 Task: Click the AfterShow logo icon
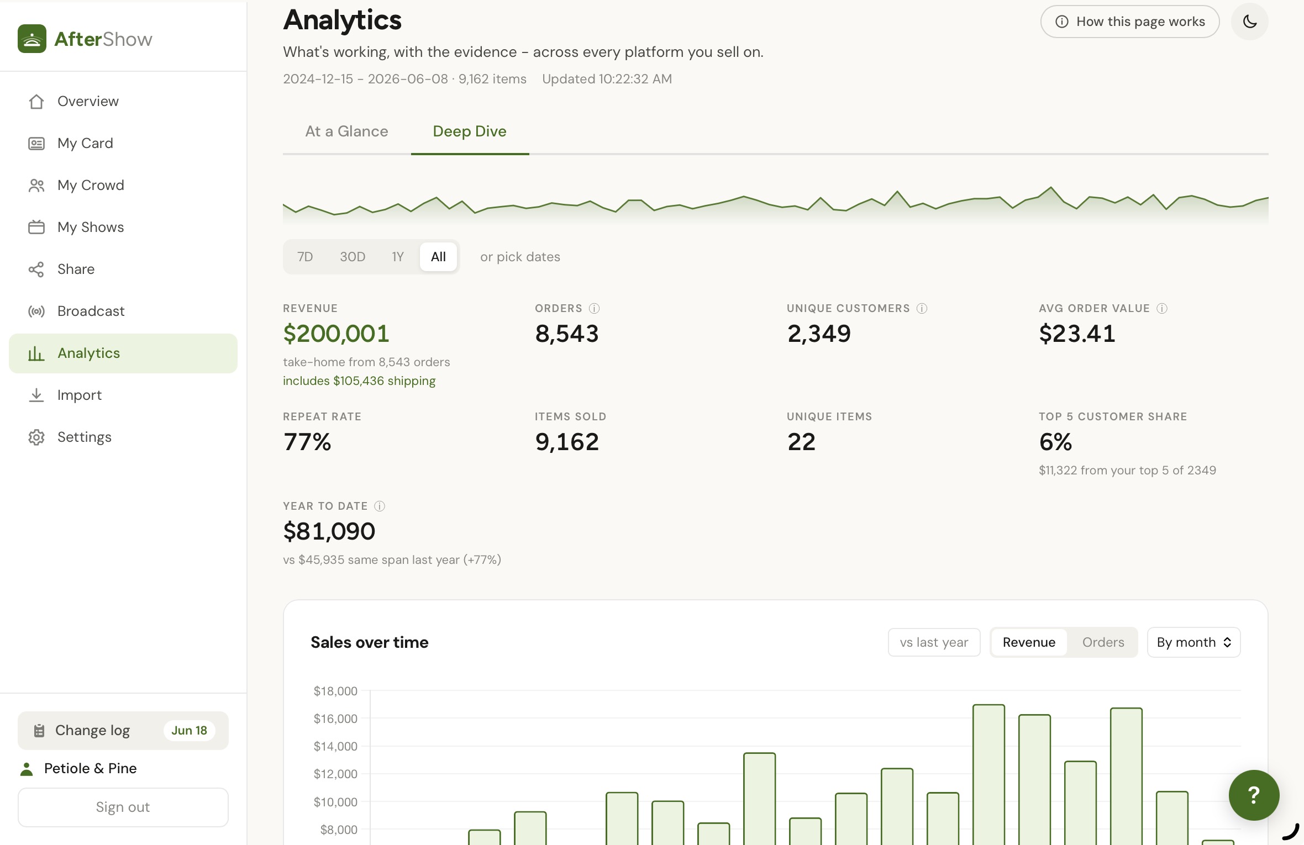[x=32, y=39]
